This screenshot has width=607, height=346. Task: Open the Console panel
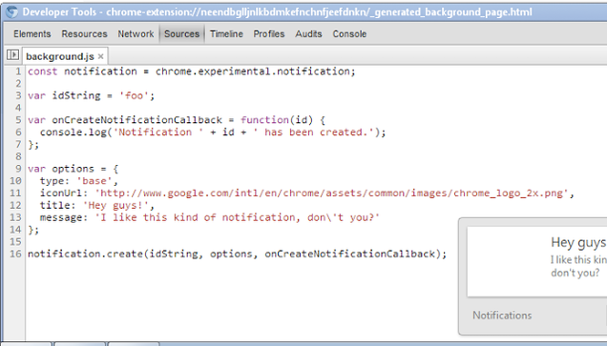pyautogui.click(x=349, y=34)
